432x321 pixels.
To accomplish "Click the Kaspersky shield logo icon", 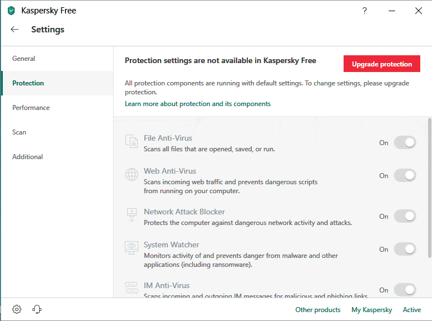I will click(11, 11).
